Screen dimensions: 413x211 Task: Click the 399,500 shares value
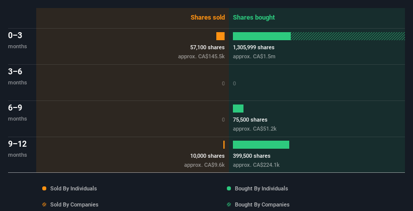(252, 156)
